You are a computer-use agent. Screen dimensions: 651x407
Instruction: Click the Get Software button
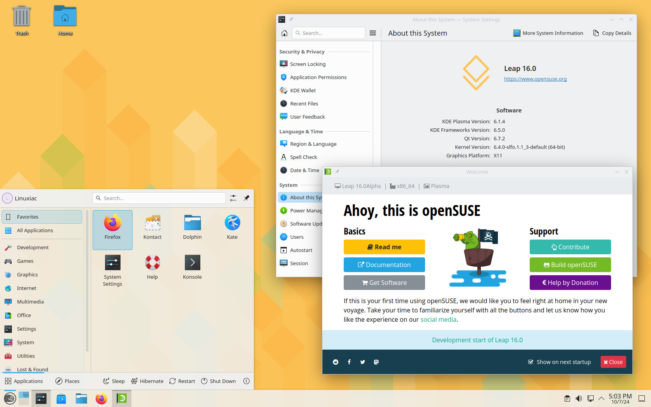click(384, 283)
